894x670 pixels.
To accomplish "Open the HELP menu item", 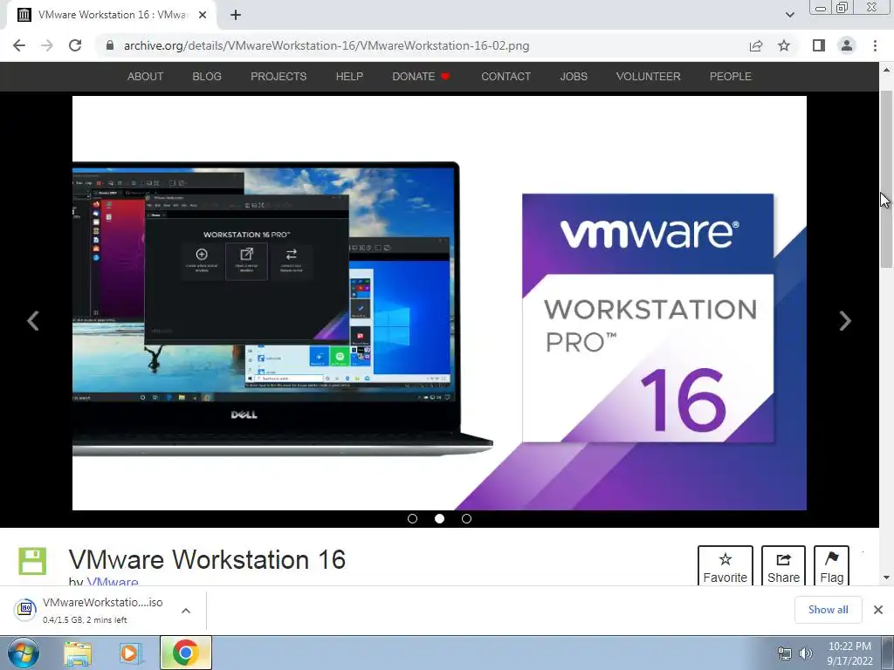I will [349, 77].
